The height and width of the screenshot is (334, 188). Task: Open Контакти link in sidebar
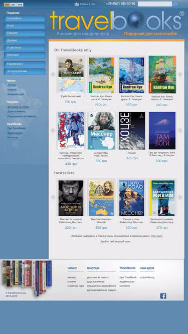(x=13, y=138)
